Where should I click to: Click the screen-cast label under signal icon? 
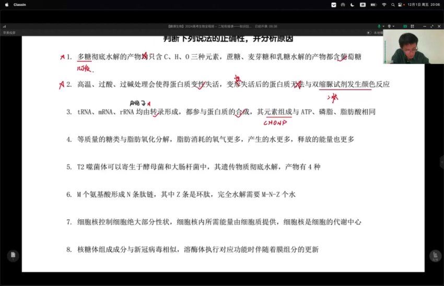click(x=9, y=33)
